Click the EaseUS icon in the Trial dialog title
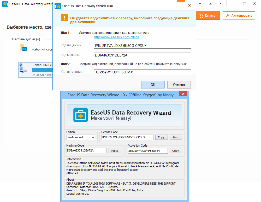 point(58,6)
